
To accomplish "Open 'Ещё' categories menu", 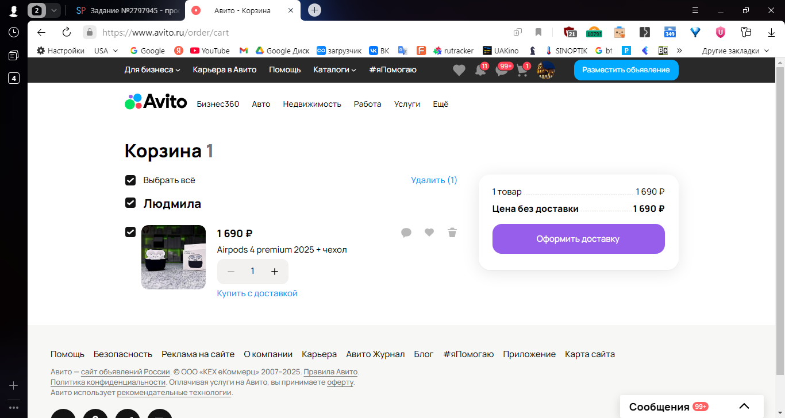I will tap(440, 104).
